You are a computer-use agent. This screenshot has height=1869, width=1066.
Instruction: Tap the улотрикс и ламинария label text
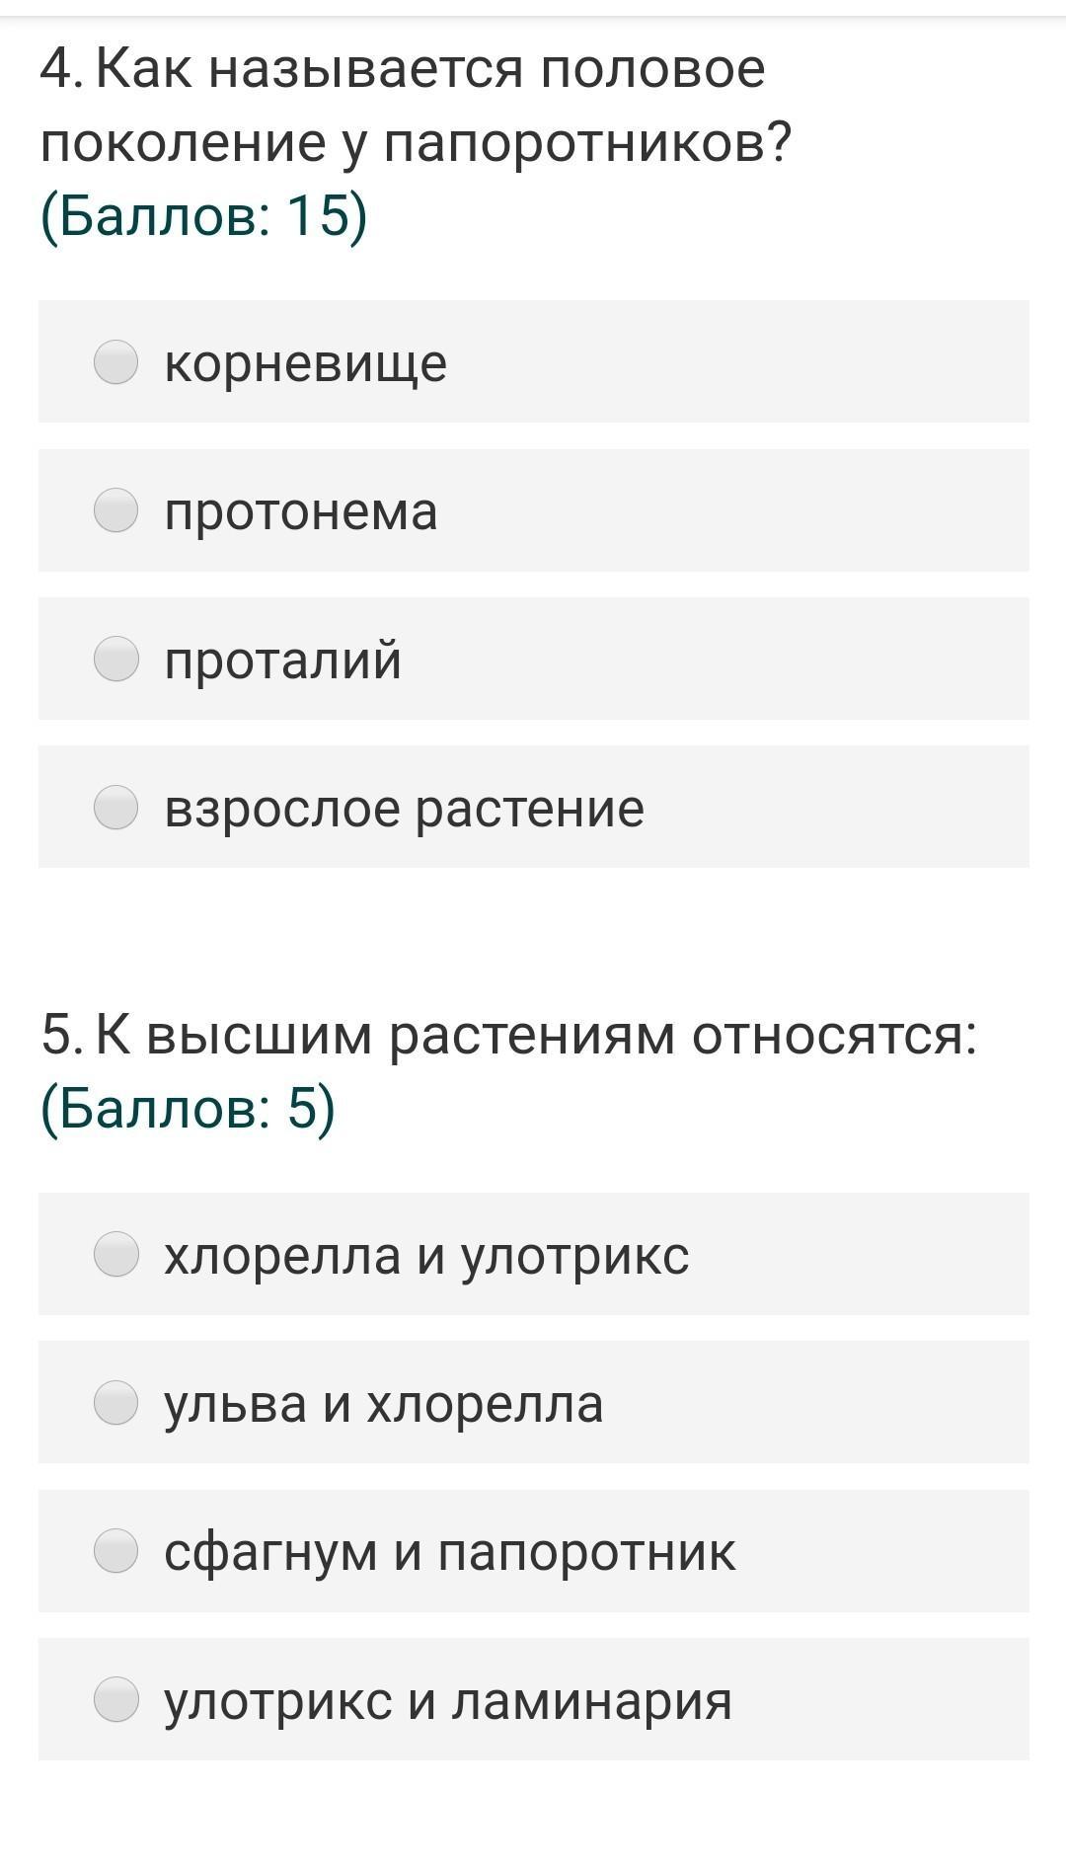(447, 1700)
